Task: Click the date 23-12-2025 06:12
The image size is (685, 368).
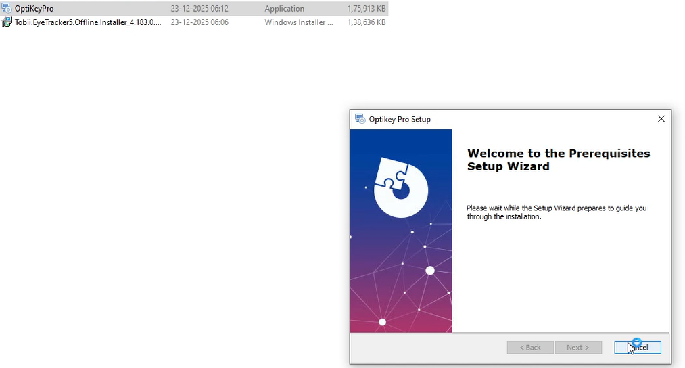Action: 199,9
